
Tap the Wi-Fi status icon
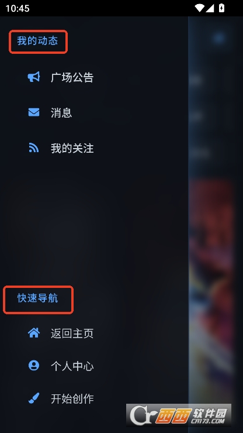(x=199, y=8)
